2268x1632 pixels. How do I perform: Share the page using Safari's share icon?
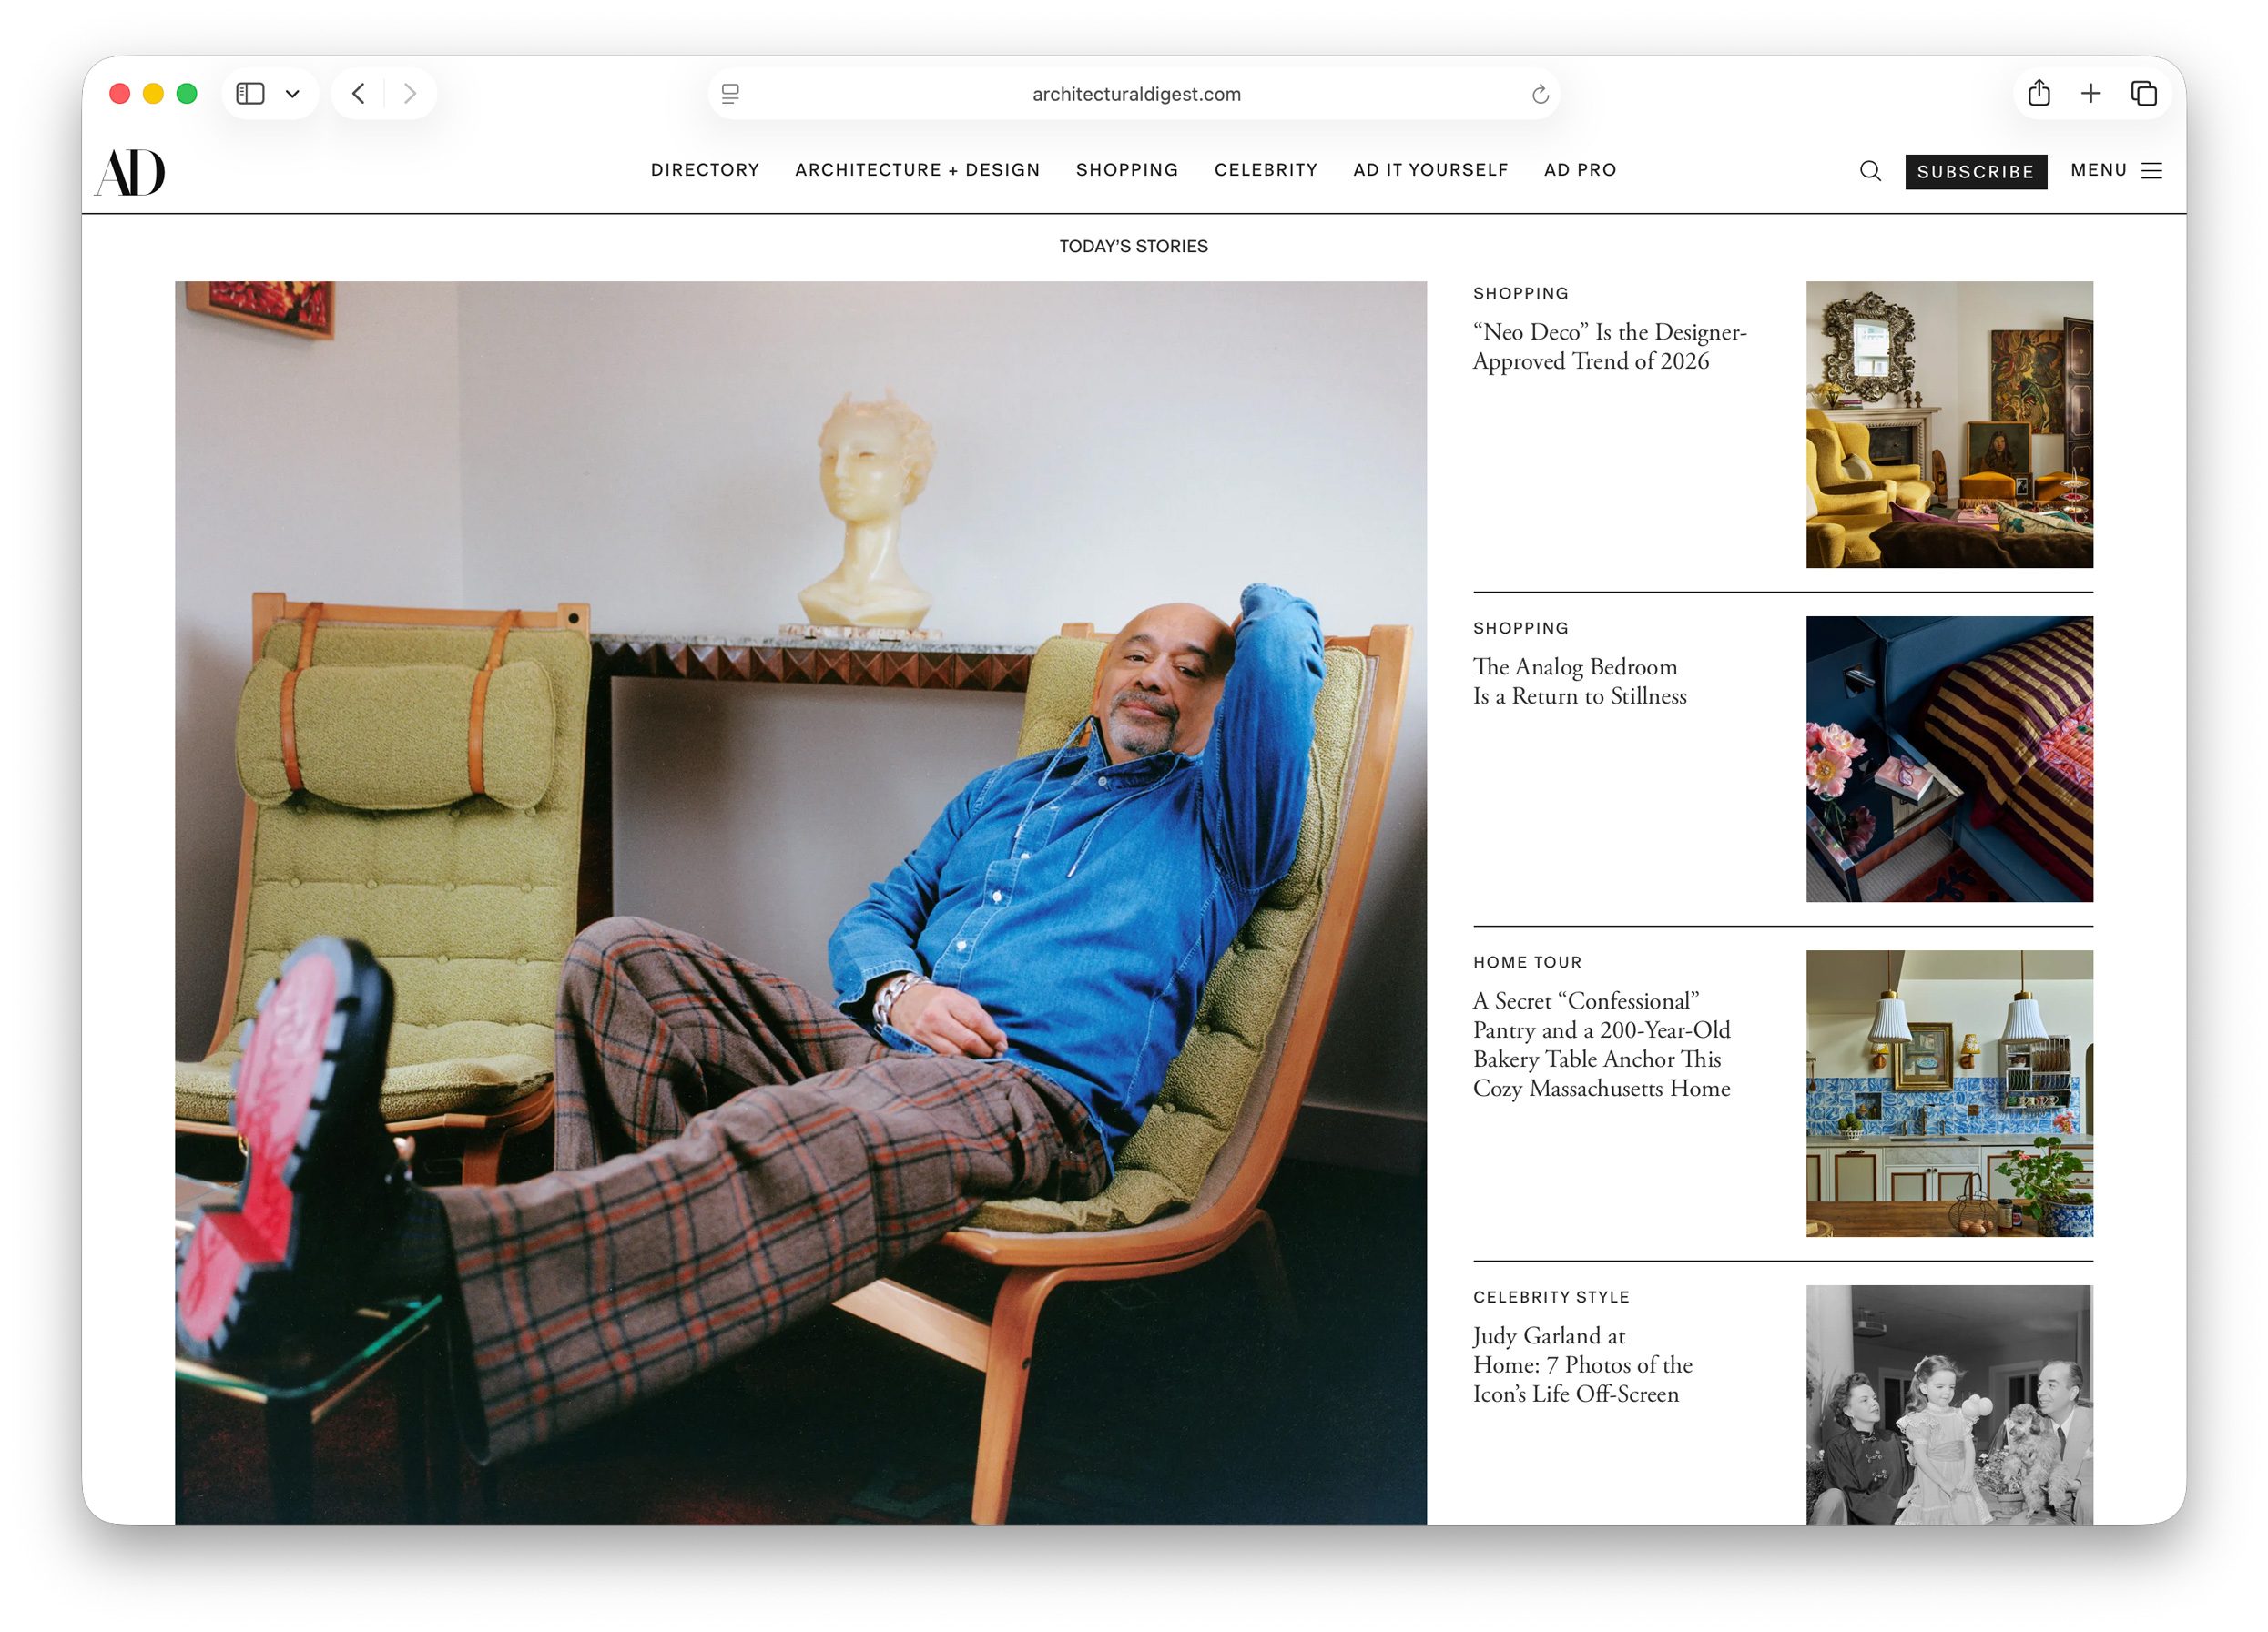coord(2039,93)
